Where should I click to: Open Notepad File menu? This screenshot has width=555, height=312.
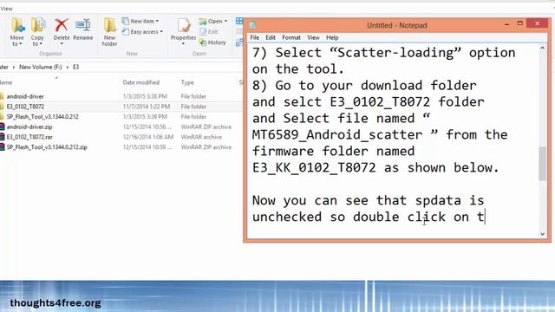click(254, 37)
